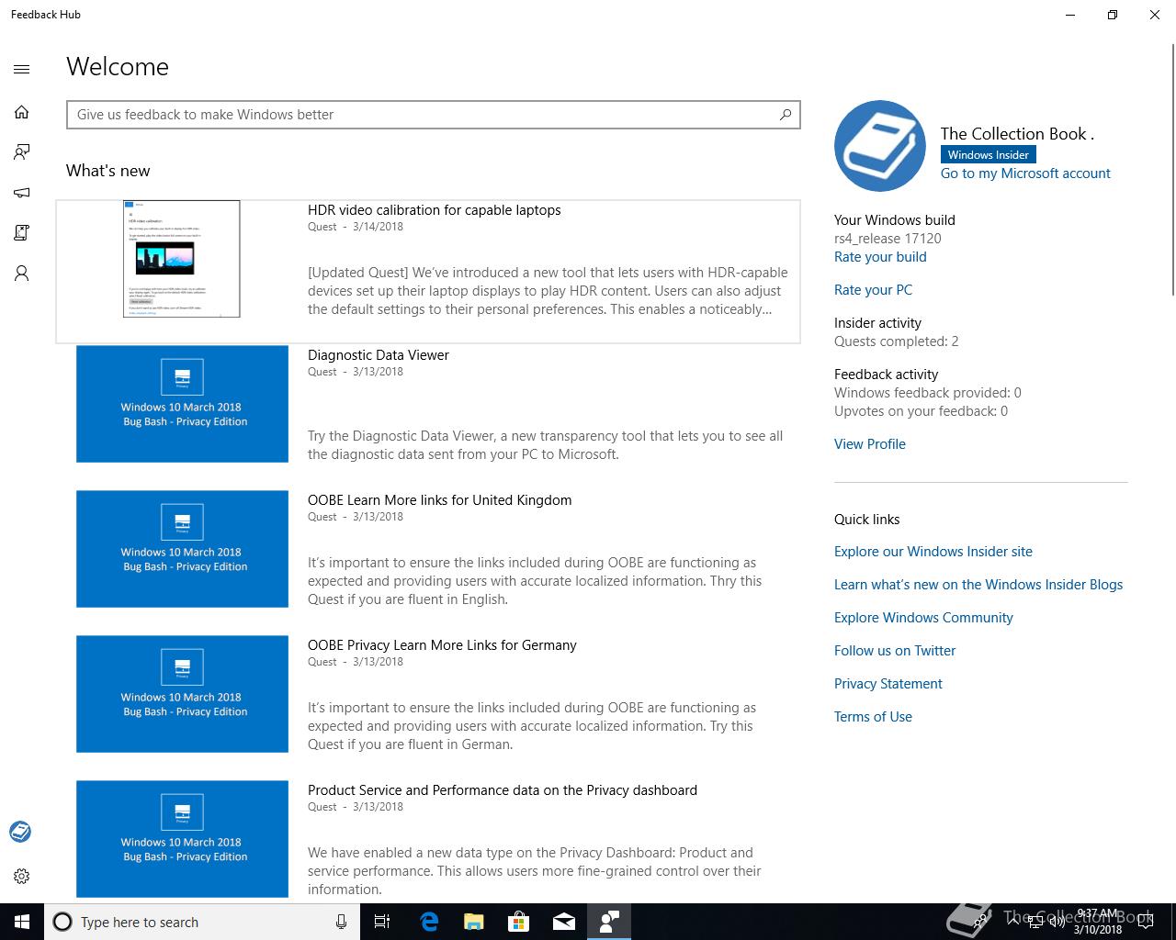Viewport: 1176px width, 940px height.
Task: Open Privacy Statement link
Action: (x=888, y=684)
